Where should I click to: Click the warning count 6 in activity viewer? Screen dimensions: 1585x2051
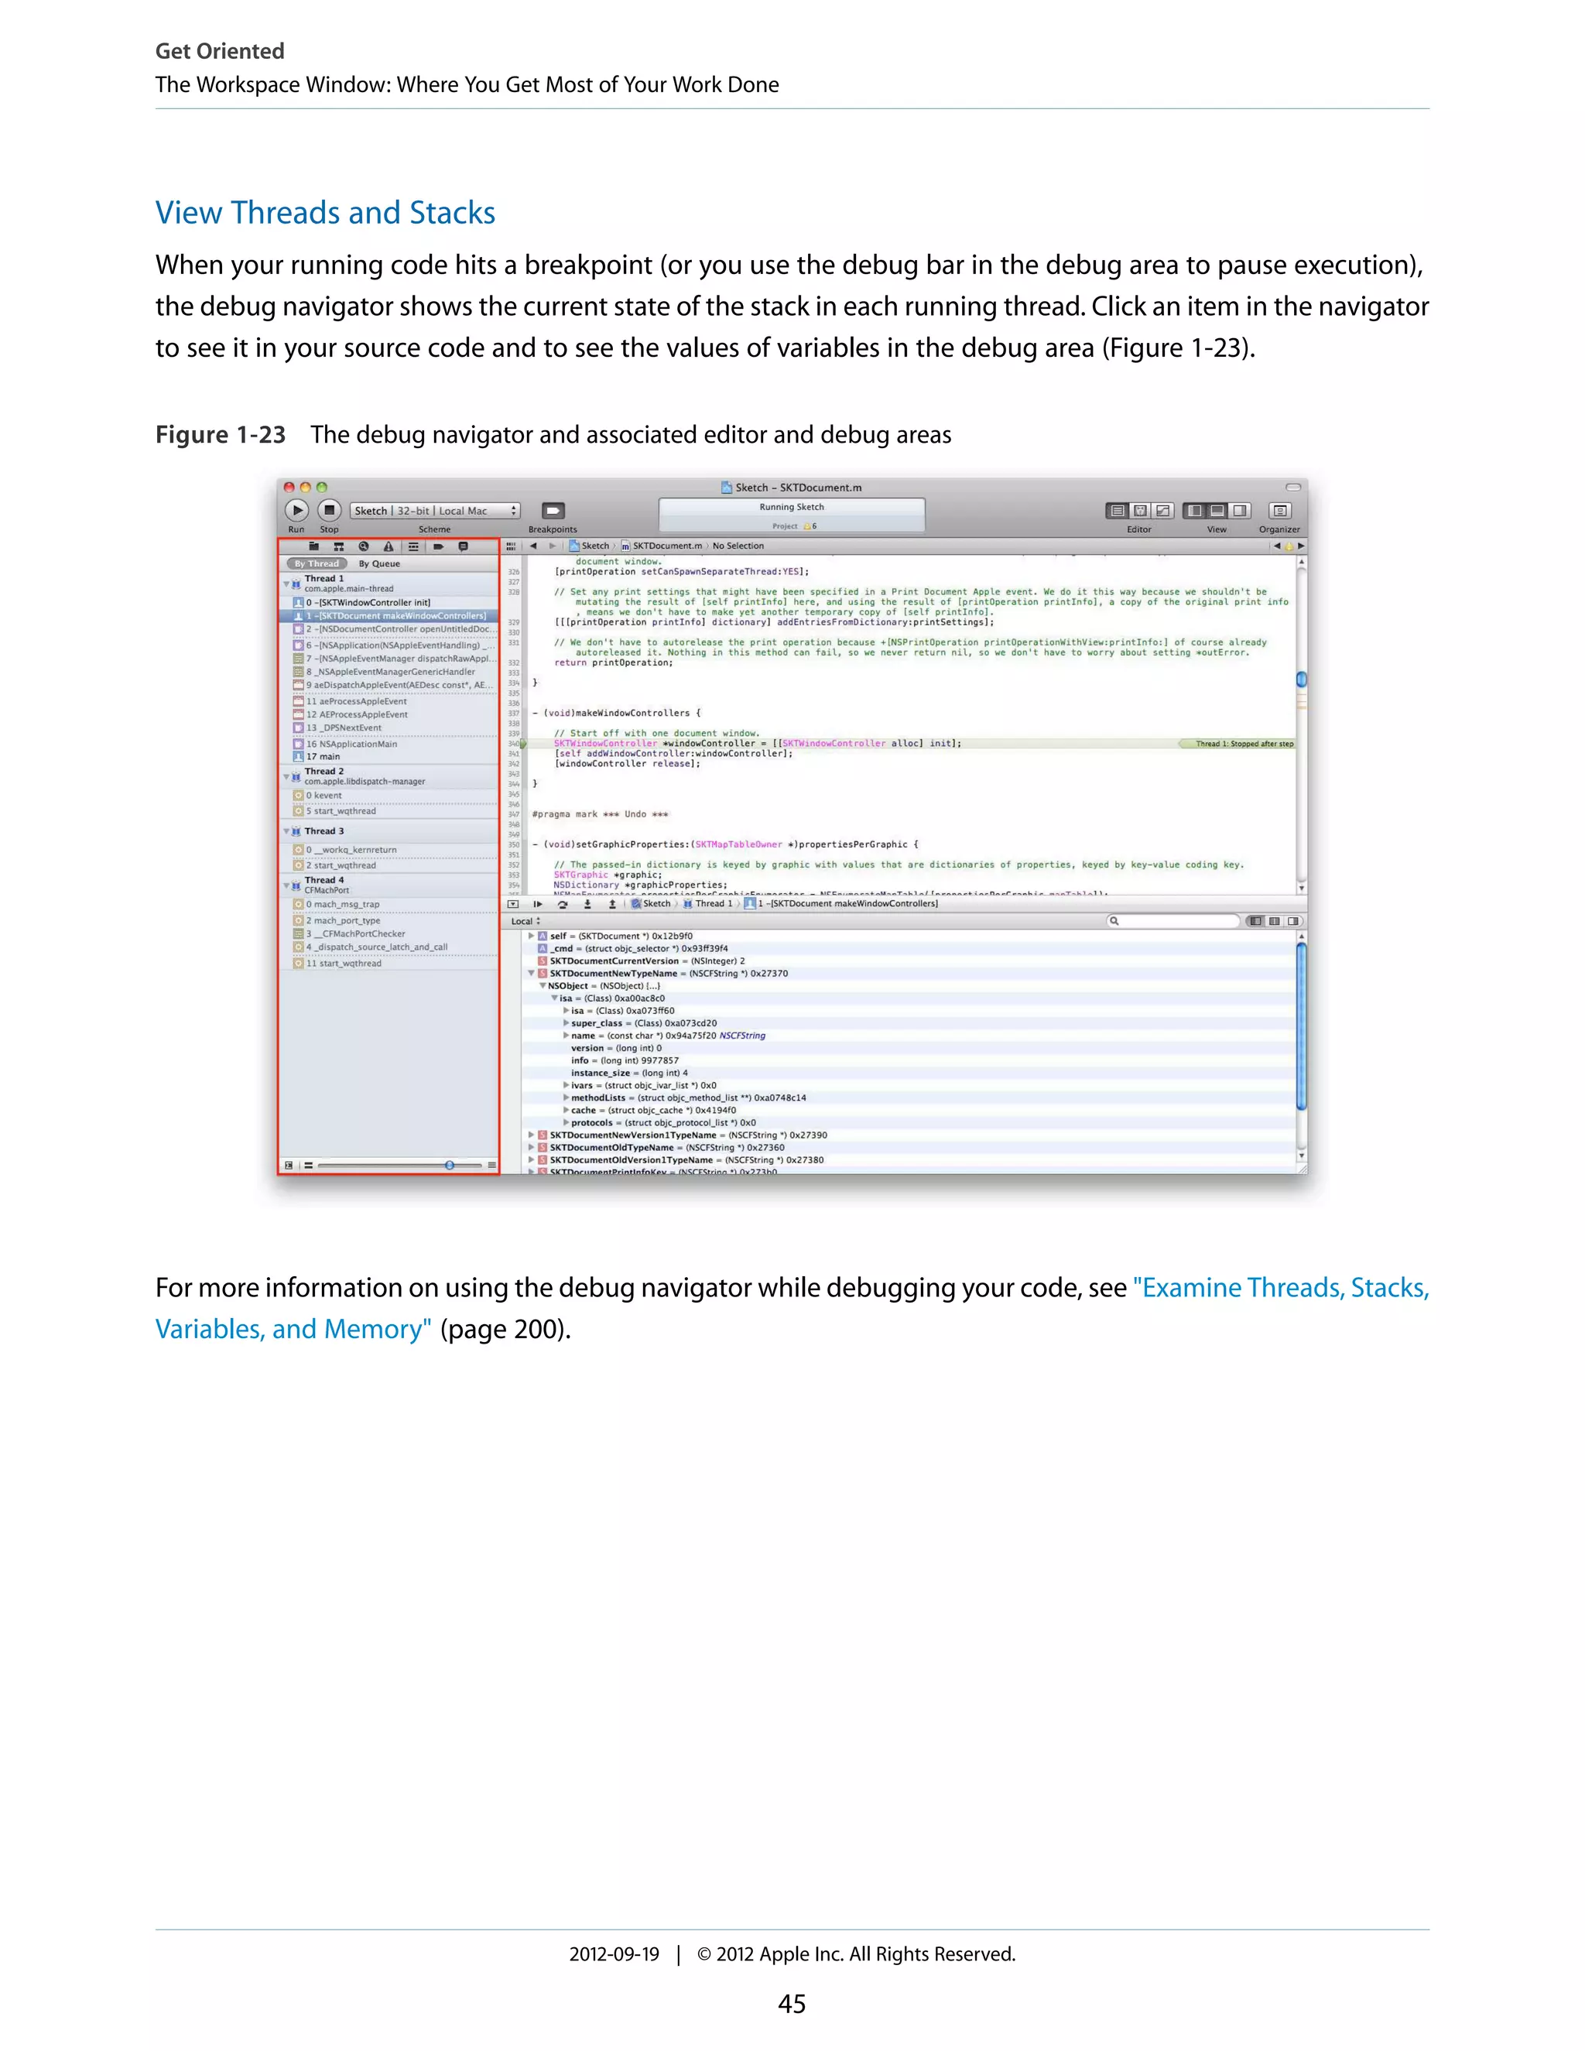[810, 527]
